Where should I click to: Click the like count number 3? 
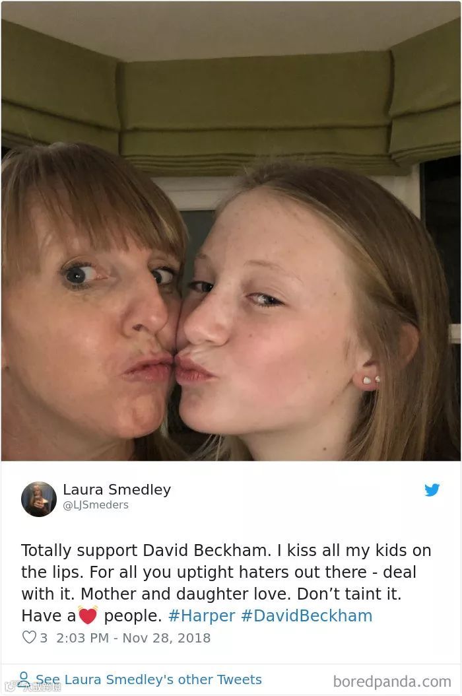[x=44, y=638]
